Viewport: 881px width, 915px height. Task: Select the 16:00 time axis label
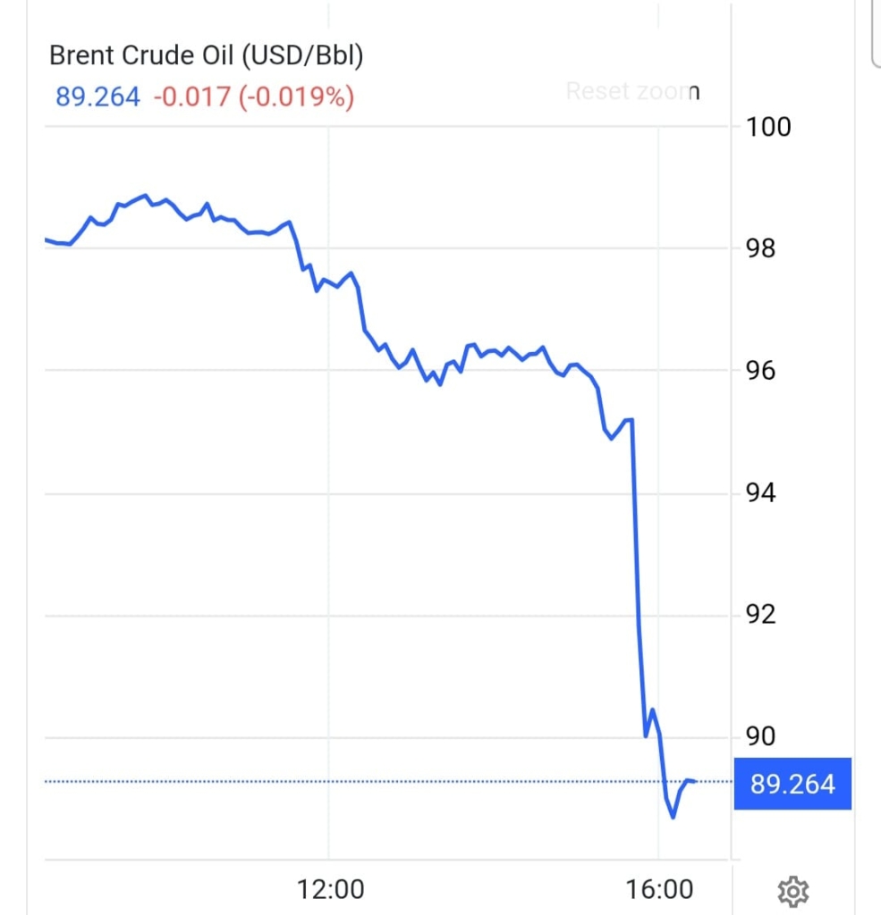coord(659,890)
